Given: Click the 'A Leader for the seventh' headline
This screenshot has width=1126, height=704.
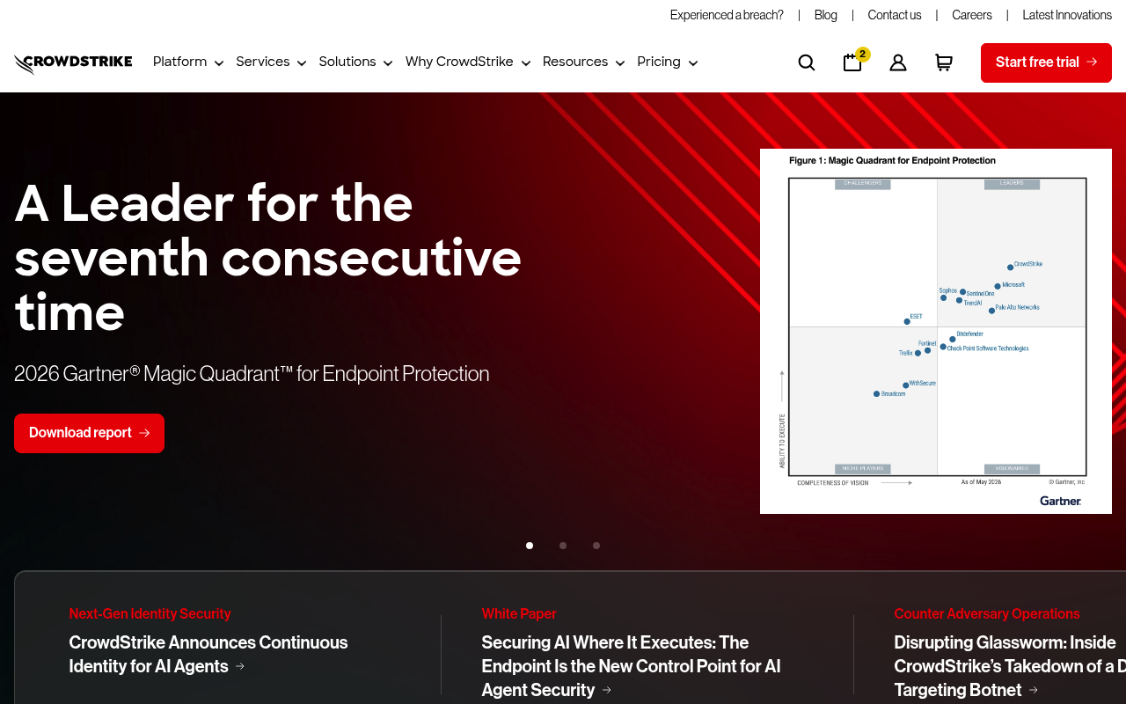Looking at the screenshot, I should [268, 257].
